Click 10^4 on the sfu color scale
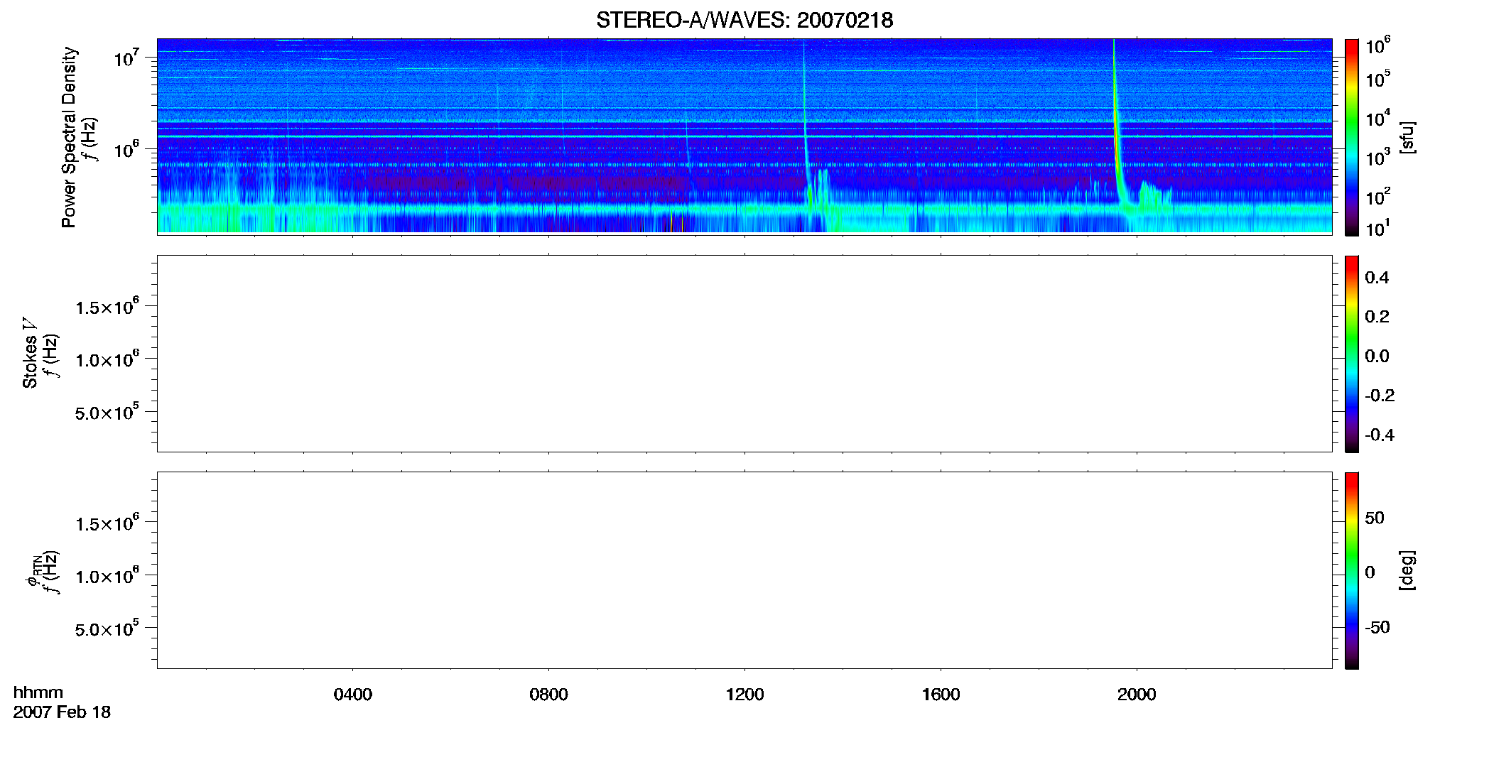This screenshot has height=767, width=1489. (1378, 118)
